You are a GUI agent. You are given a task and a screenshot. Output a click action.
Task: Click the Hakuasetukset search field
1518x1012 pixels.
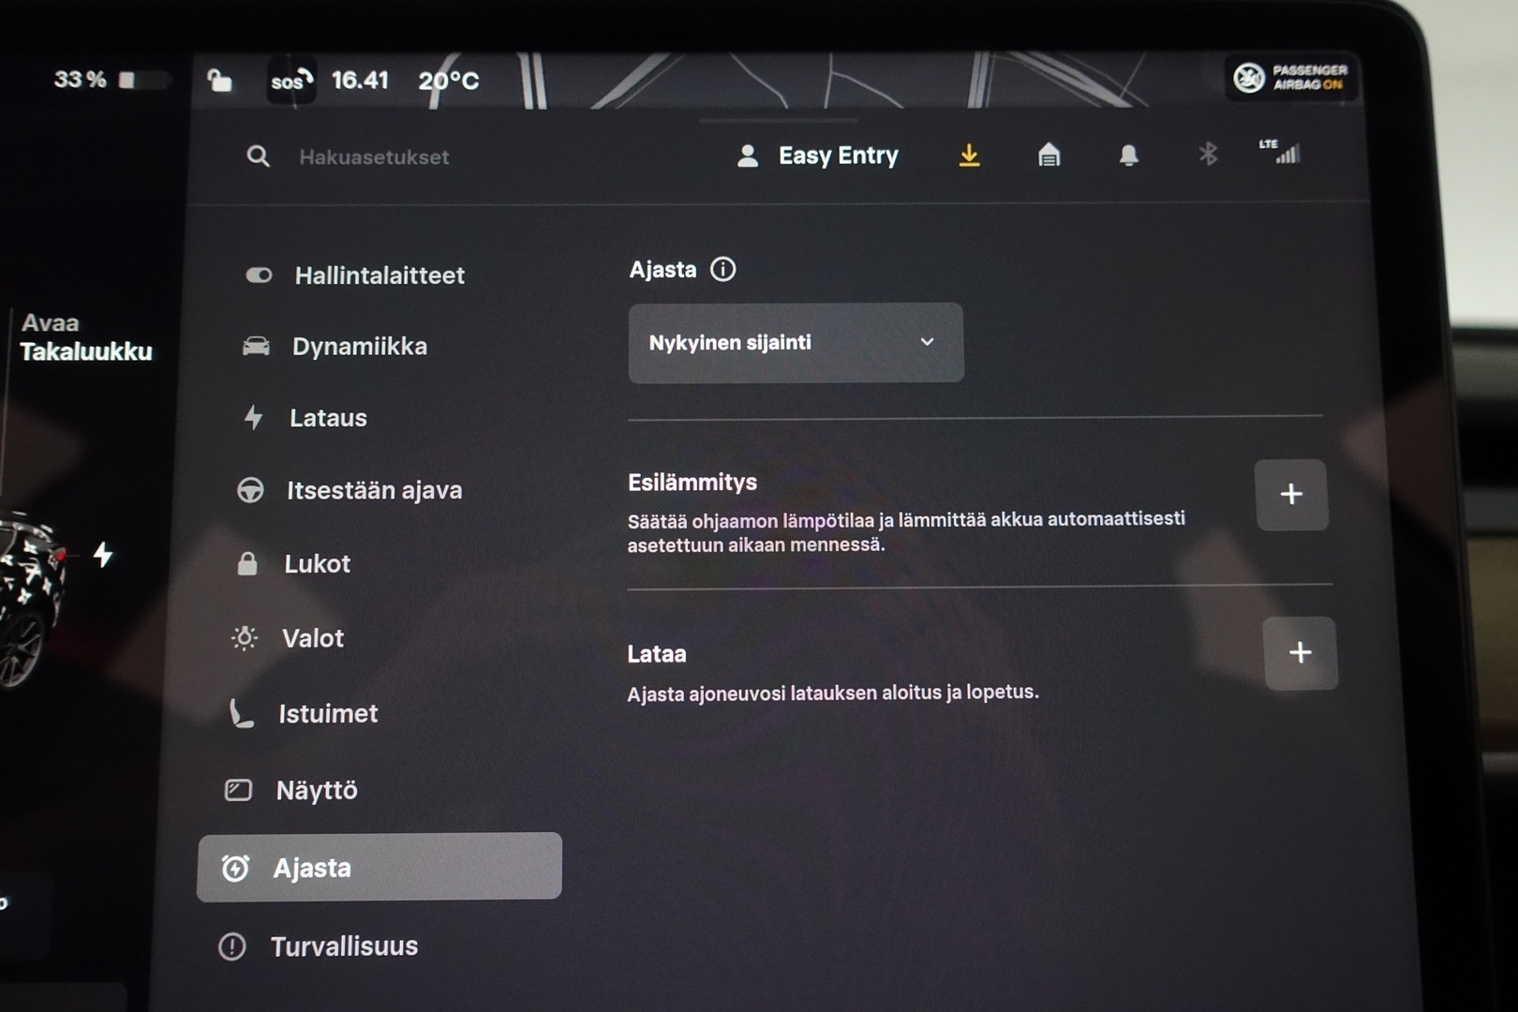tap(374, 157)
